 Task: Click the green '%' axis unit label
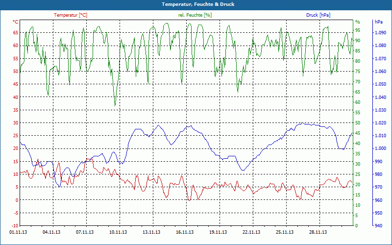pyautogui.click(x=358, y=22)
